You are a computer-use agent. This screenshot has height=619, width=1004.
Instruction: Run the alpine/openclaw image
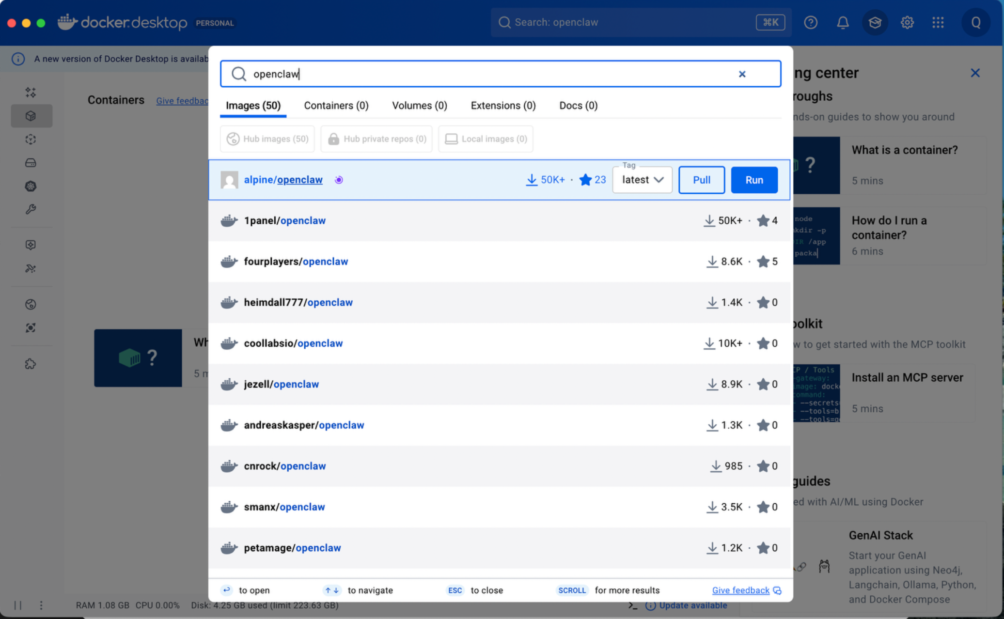point(754,180)
